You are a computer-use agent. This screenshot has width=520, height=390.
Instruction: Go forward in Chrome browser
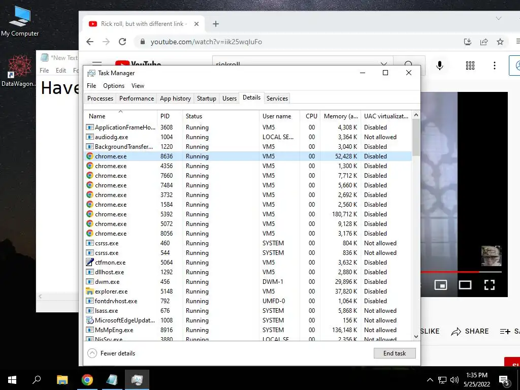[x=106, y=42]
